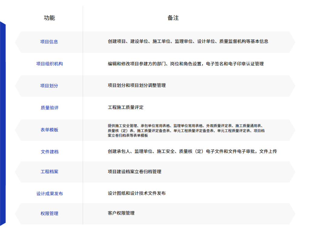Open the 文件建档 function entry
This screenshot has width=310, height=233.
(x=49, y=152)
